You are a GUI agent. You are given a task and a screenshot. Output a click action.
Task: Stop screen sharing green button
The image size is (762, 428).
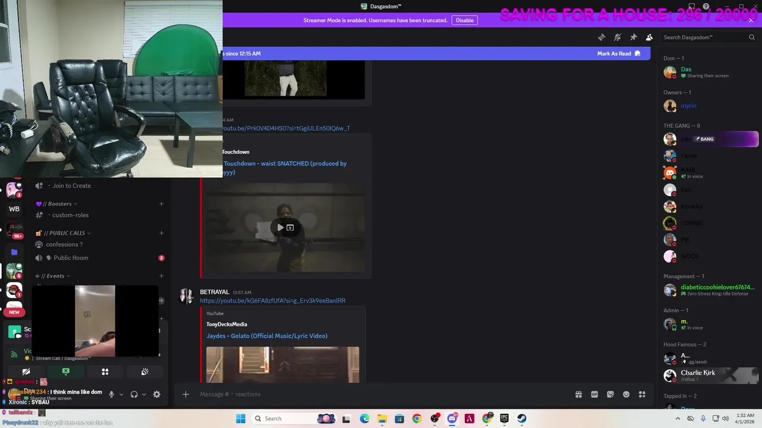65,372
